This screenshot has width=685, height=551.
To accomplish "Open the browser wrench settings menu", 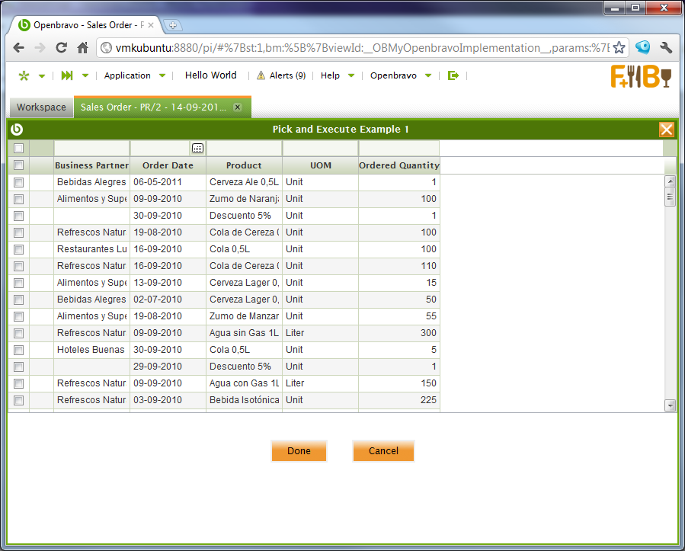I will pyautogui.click(x=666, y=48).
